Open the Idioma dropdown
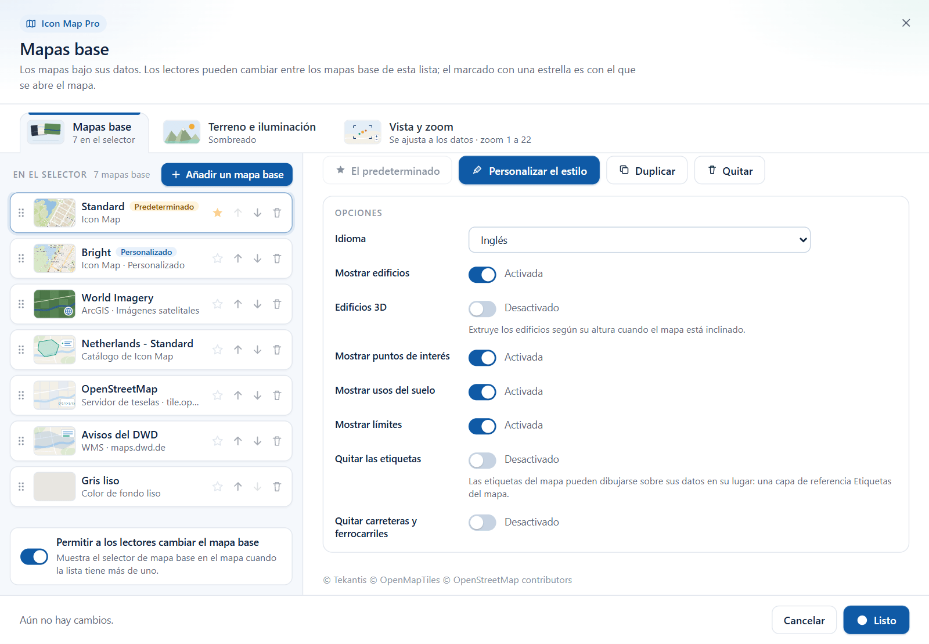 tap(639, 240)
